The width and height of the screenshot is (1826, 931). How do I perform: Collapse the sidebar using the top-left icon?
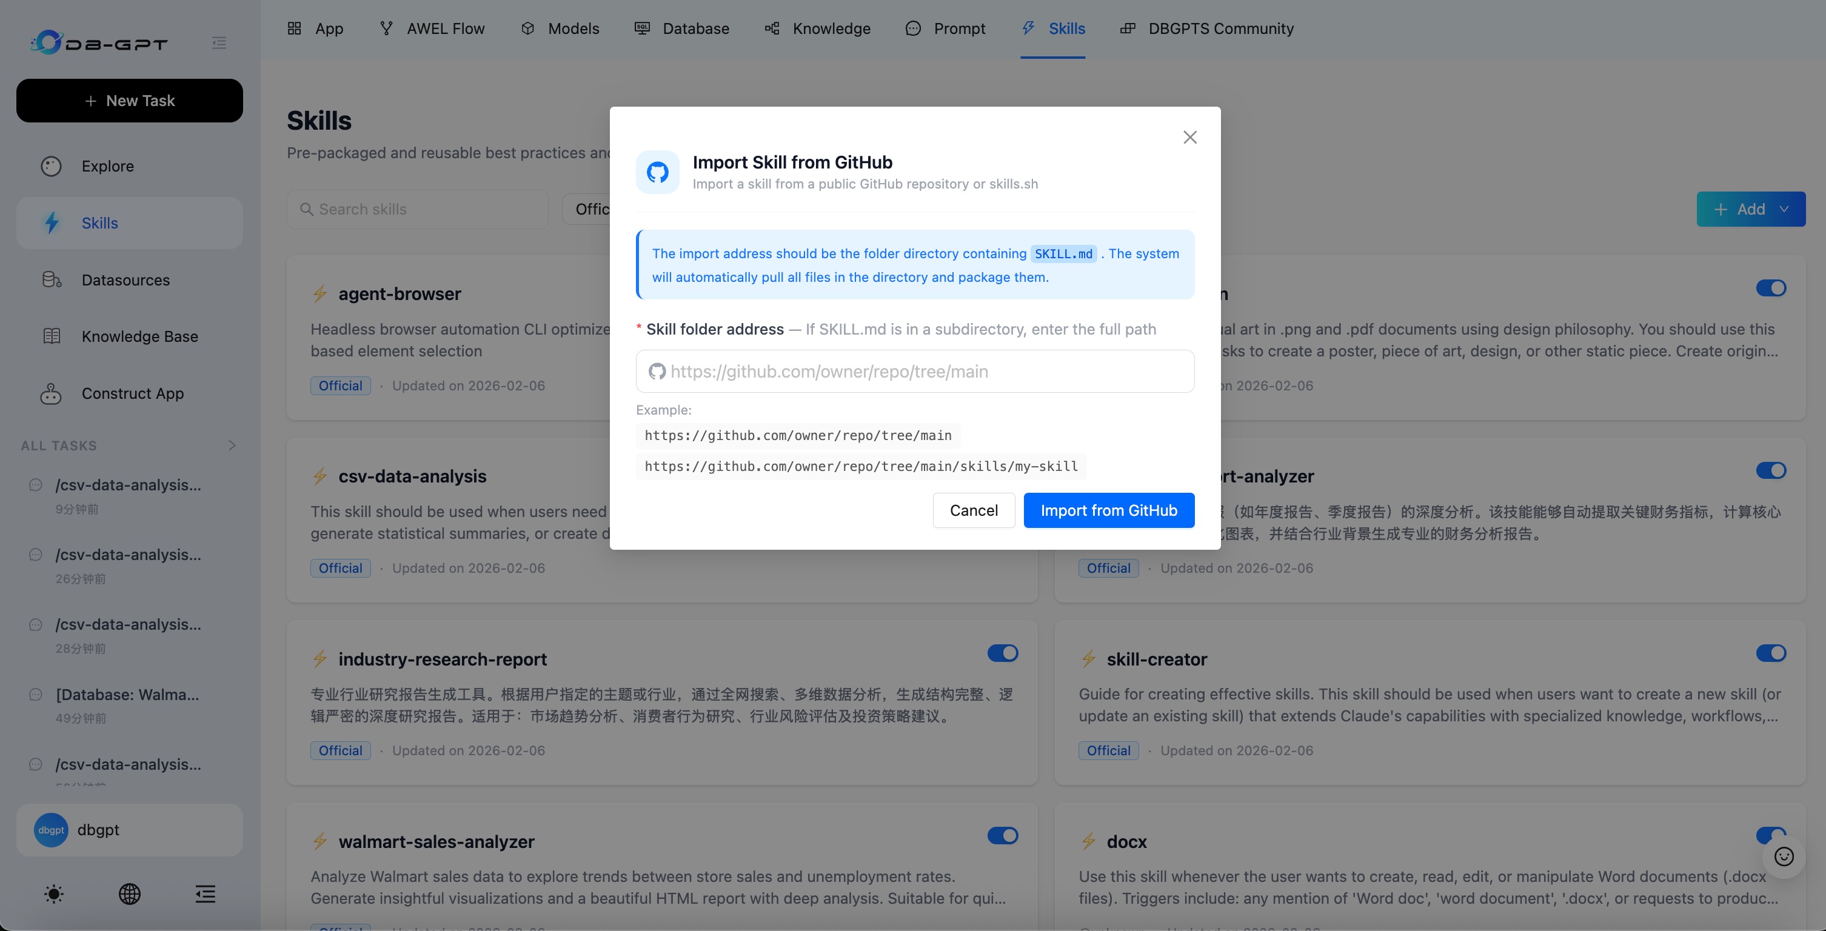point(219,42)
